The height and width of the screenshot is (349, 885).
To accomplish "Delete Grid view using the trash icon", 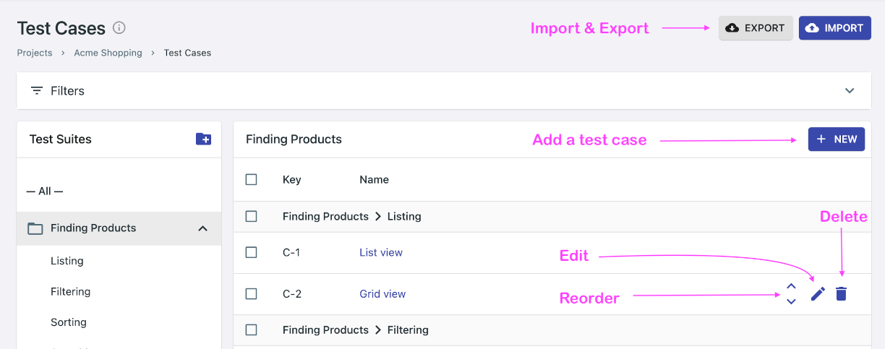I will (x=841, y=294).
